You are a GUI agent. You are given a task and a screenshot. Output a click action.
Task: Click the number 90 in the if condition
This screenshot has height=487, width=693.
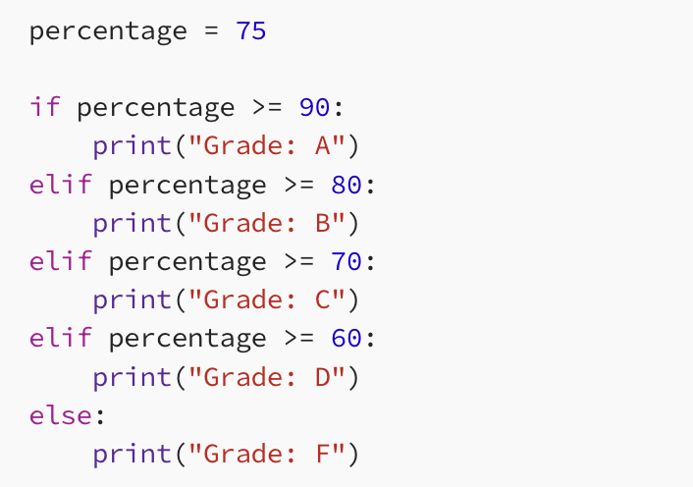(x=314, y=108)
